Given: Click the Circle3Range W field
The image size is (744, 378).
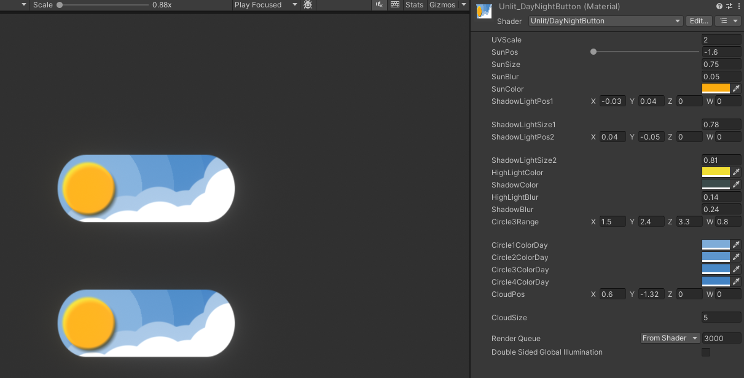Looking at the screenshot, I should (728, 221).
